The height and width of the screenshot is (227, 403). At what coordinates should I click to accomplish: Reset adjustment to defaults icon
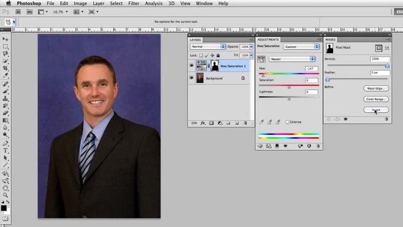tap(309, 146)
